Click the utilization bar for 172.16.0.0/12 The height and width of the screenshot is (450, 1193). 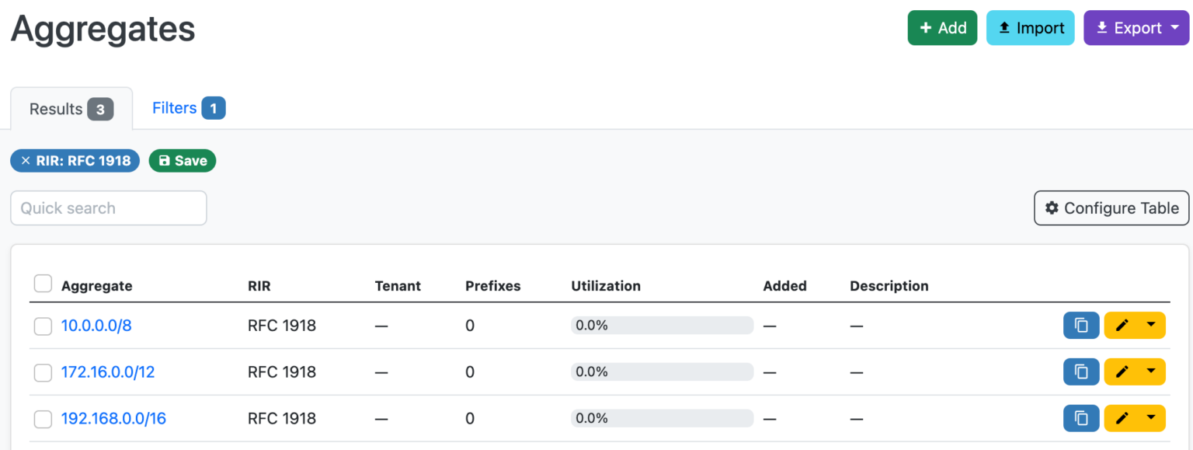(662, 372)
